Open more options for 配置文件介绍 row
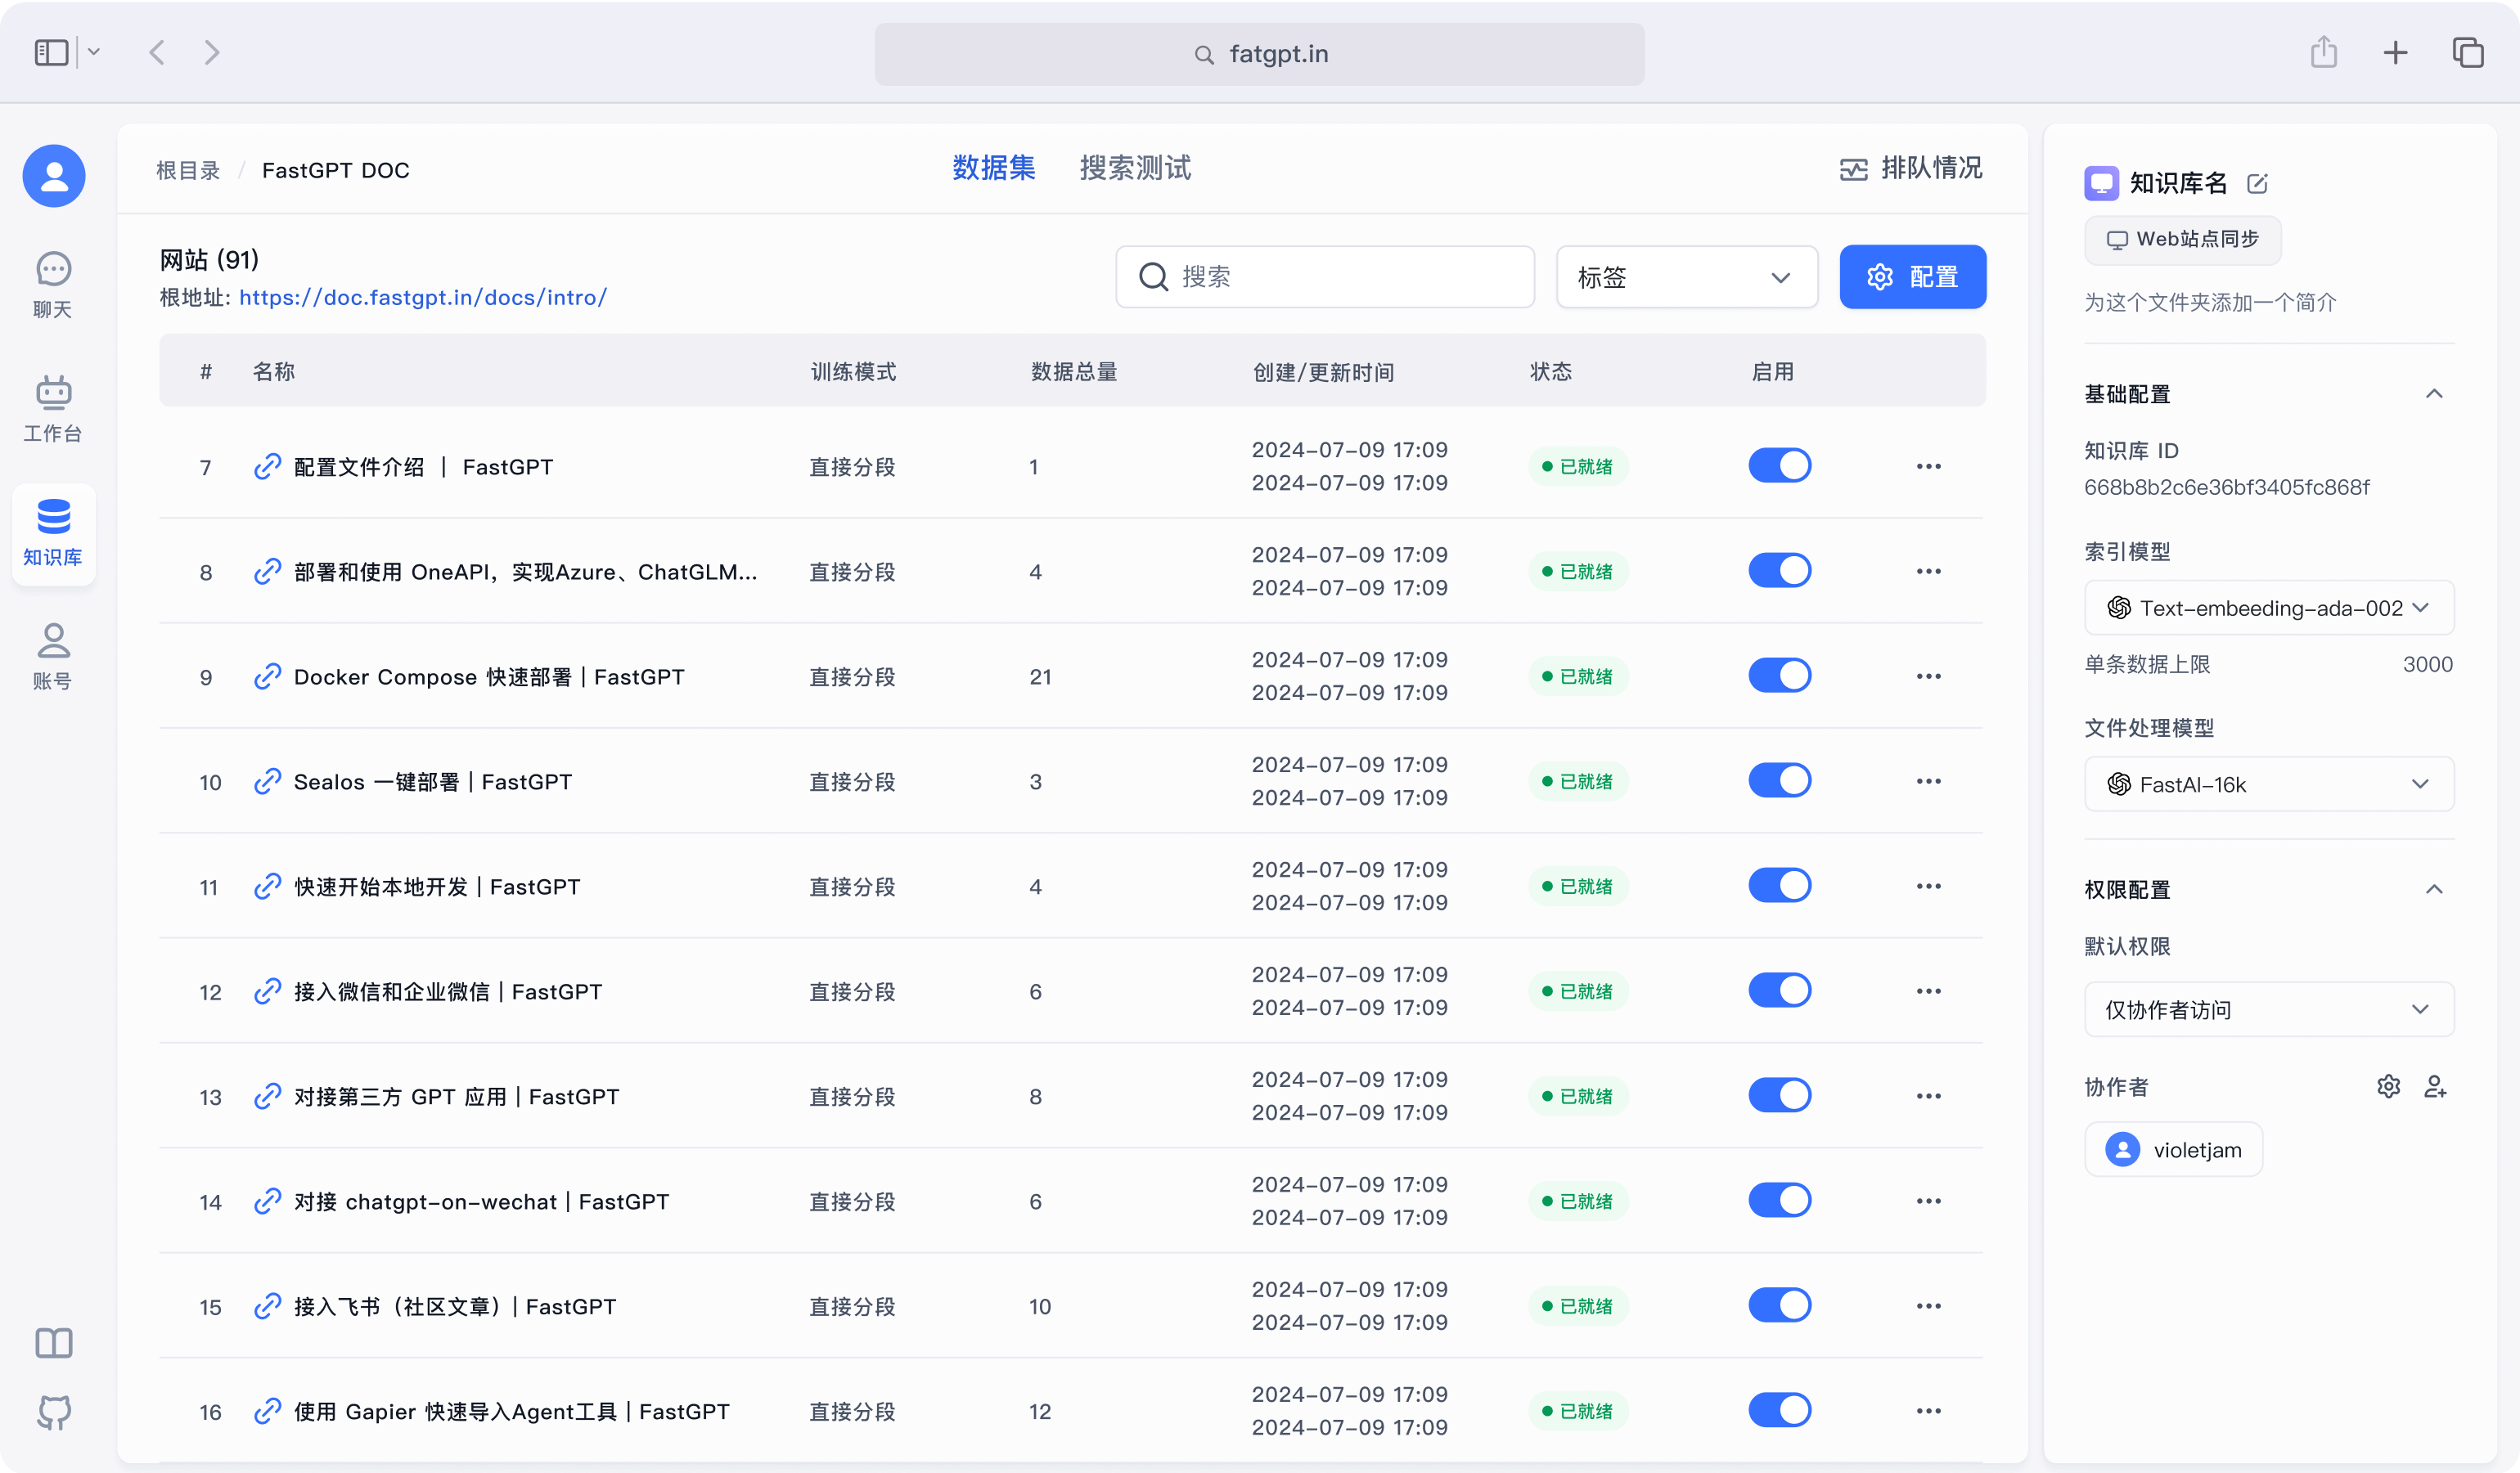 1929,467
